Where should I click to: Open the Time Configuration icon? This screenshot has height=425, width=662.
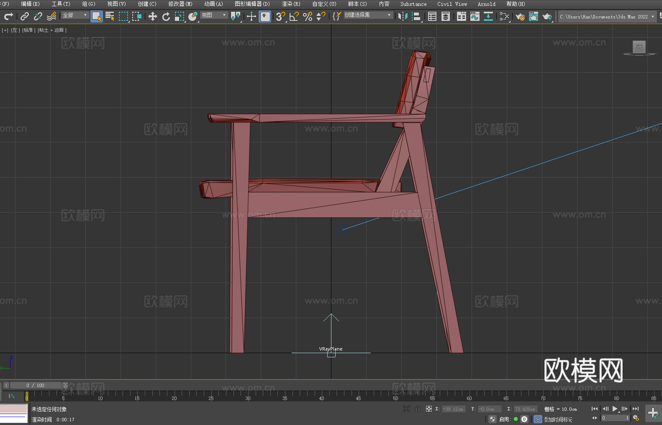(x=636, y=418)
